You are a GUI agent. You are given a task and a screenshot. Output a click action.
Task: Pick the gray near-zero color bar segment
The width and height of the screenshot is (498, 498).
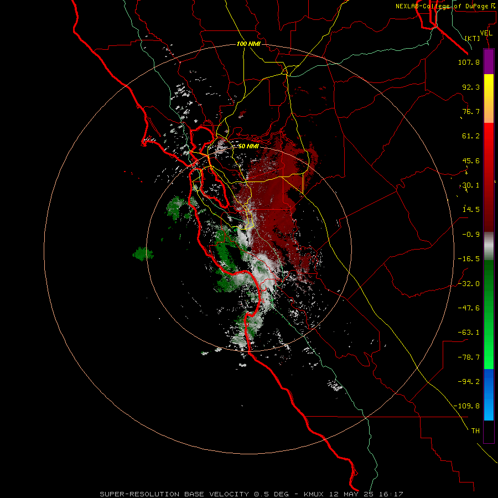pos(489,245)
